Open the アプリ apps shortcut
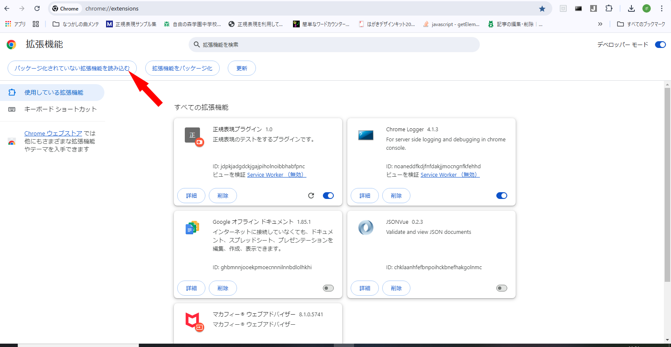This screenshot has width=671, height=347. tap(15, 24)
